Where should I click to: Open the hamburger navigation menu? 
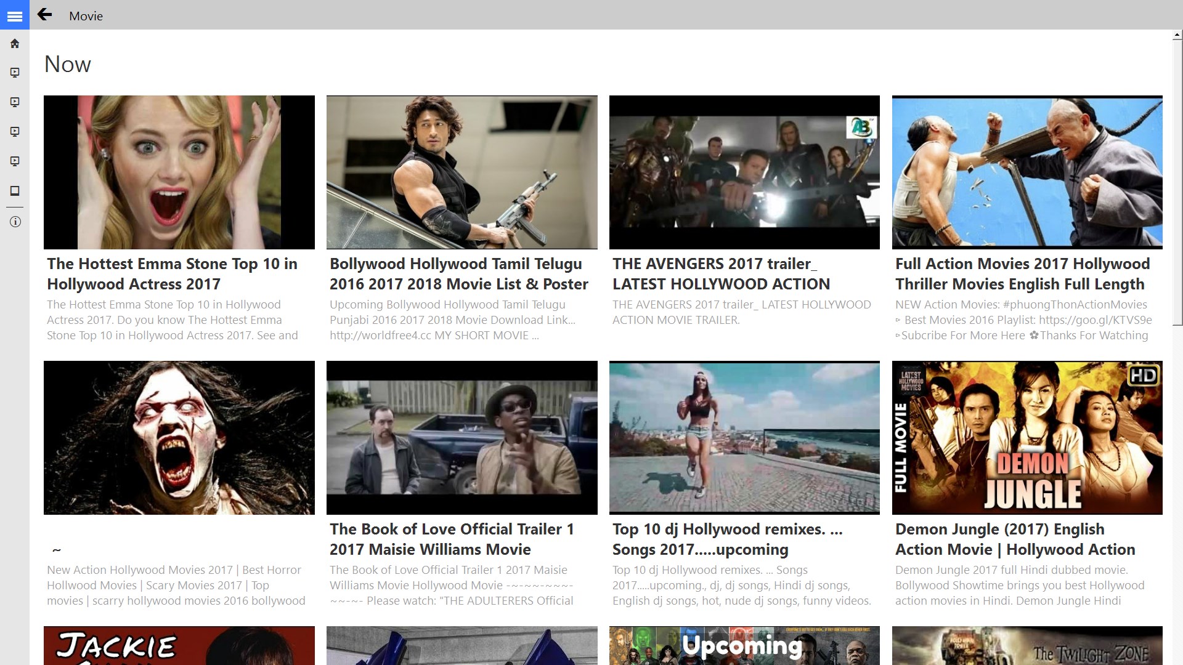click(15, 15)
